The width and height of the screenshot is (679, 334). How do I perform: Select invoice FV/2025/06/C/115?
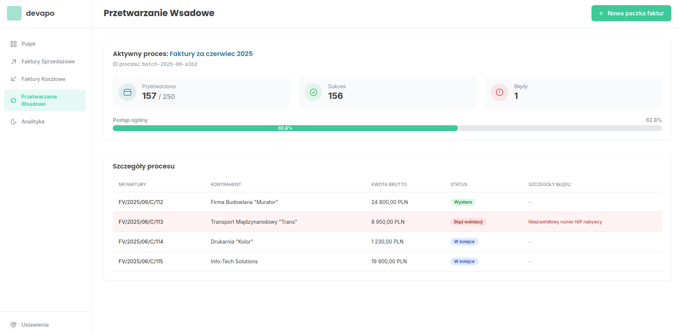[141, 261]
